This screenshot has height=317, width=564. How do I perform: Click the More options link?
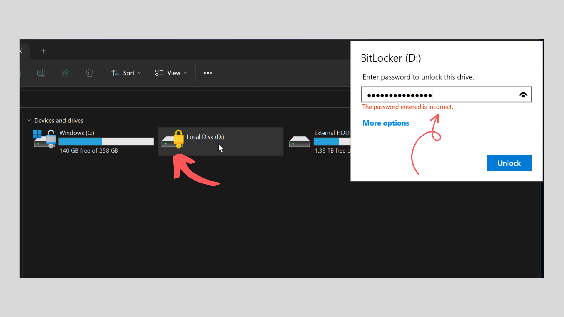coord(386,123)
